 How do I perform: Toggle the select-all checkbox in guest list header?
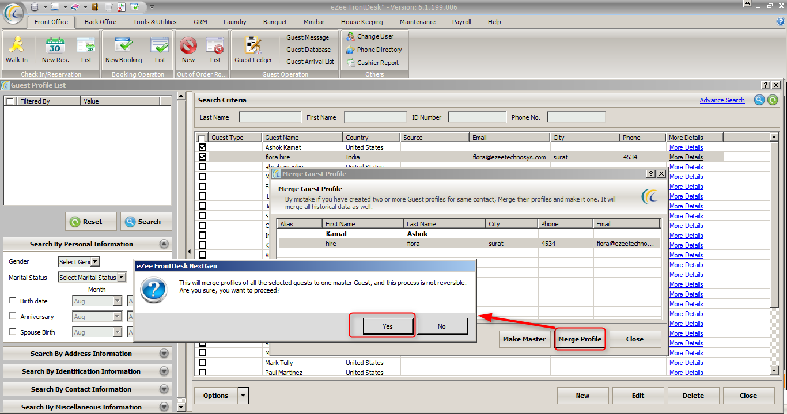coord(201,138)
